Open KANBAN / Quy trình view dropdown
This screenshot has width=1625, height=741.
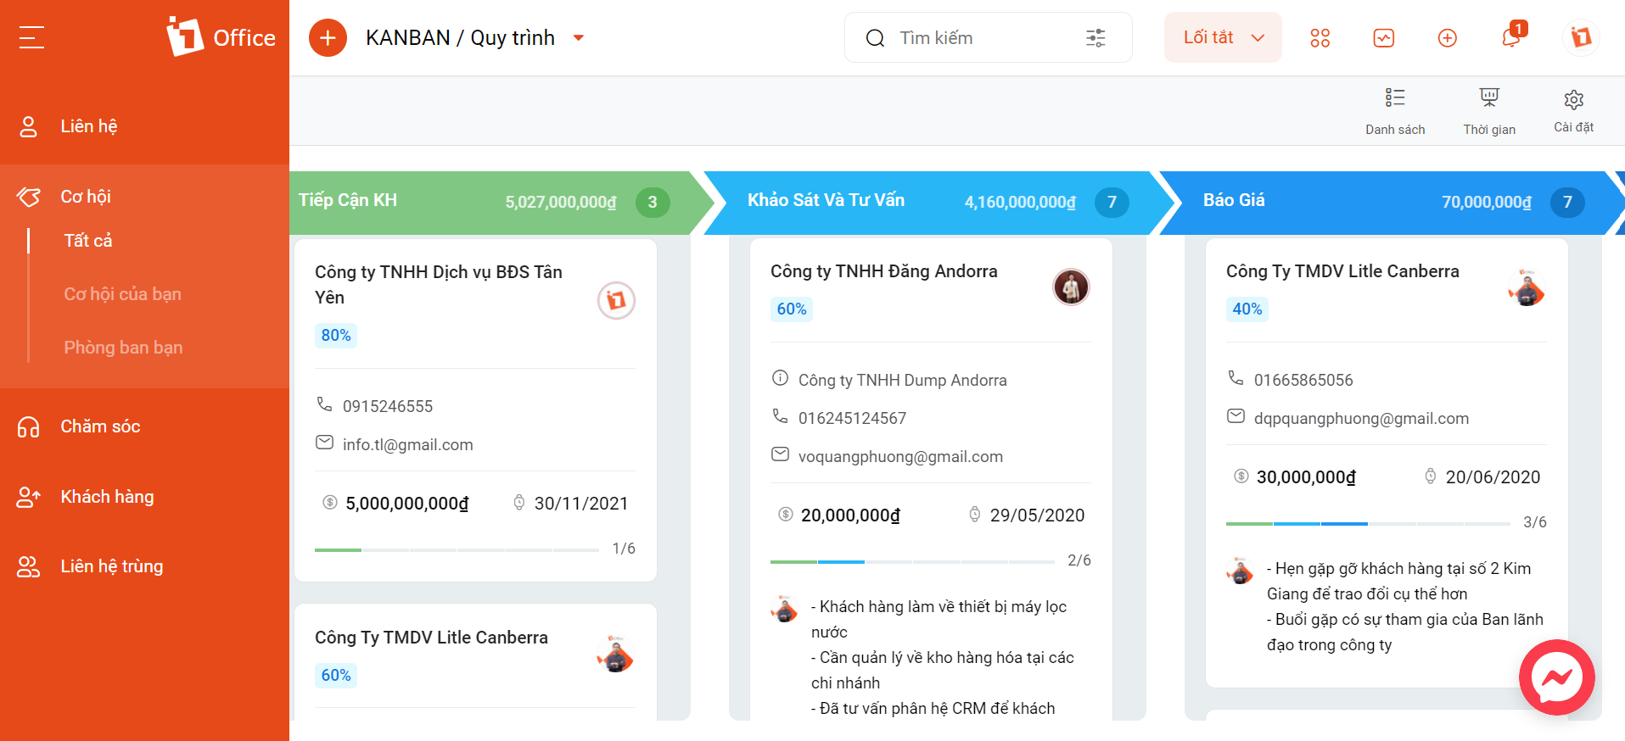pos(579,37)
